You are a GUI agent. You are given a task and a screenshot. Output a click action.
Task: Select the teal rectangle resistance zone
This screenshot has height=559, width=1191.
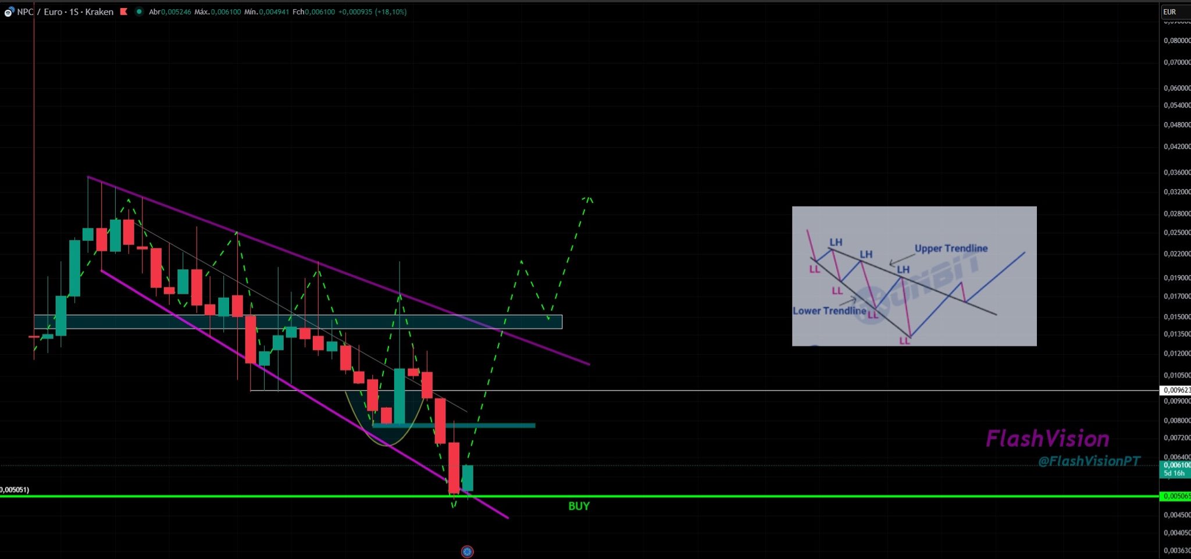click(298, 322)
